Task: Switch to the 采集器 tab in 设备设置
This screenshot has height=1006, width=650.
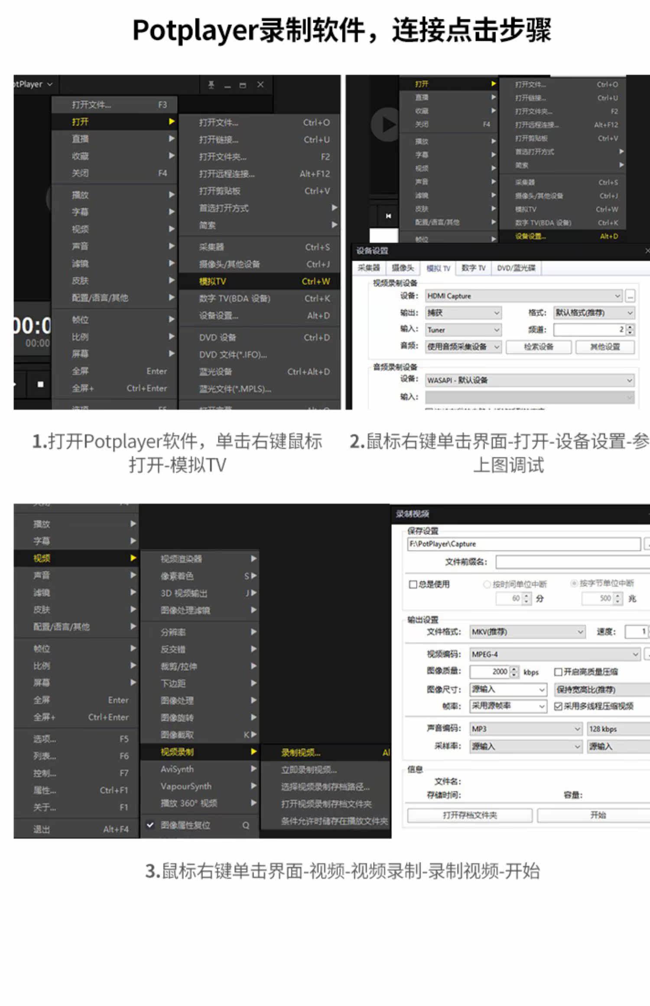Action: click(368, 268)
